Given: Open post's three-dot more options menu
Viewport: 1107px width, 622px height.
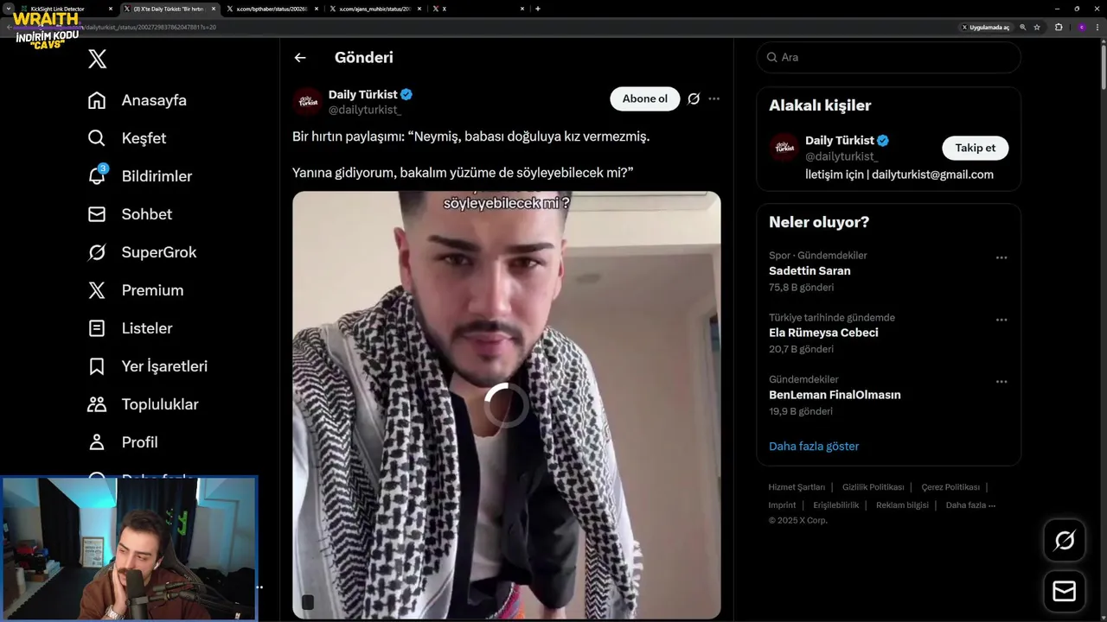Looking at the screenshot, I should (x=713, y=98).
